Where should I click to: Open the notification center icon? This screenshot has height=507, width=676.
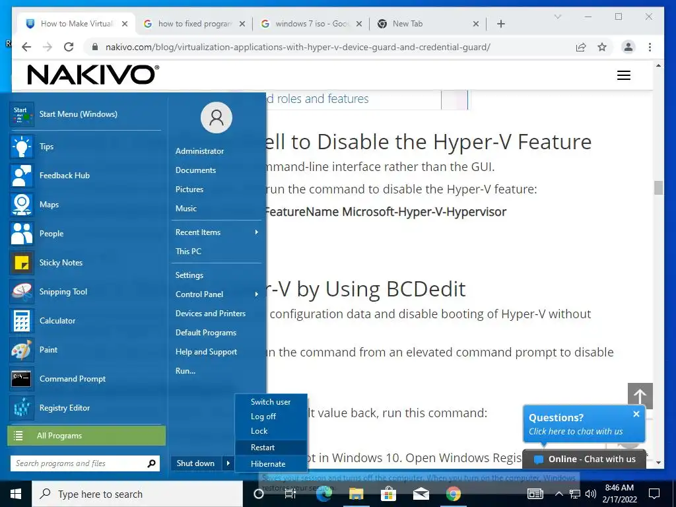654,494
